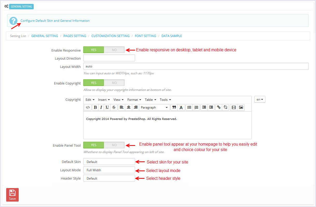Image resolution: width=316 pixels, height=207 pixels.
Task: Open the en language dropdown
Action: [260, 99]
